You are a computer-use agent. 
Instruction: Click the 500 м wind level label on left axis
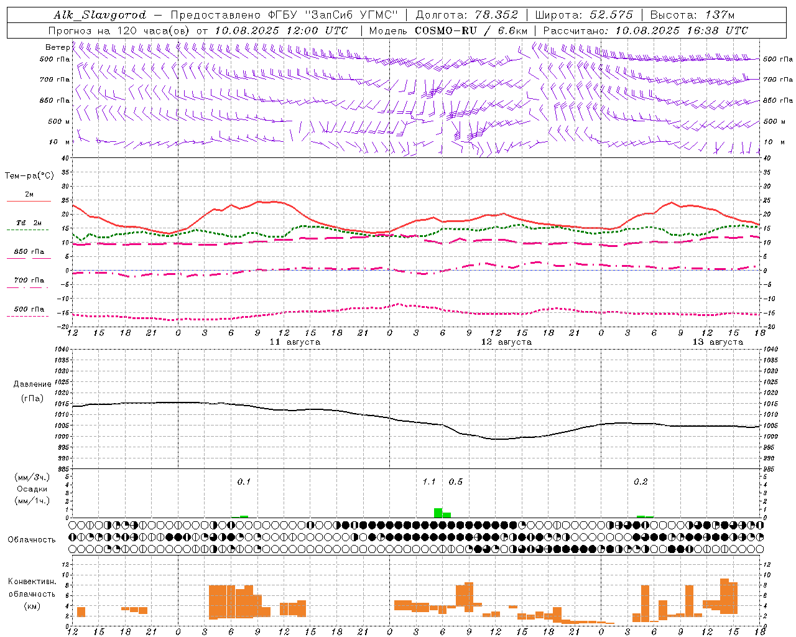(59, 121)
